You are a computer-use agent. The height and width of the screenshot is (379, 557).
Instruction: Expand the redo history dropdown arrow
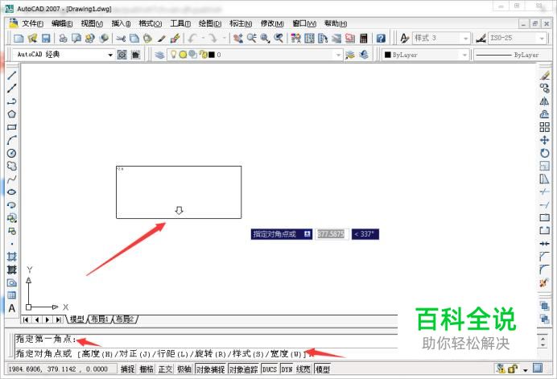click(225, 38)
